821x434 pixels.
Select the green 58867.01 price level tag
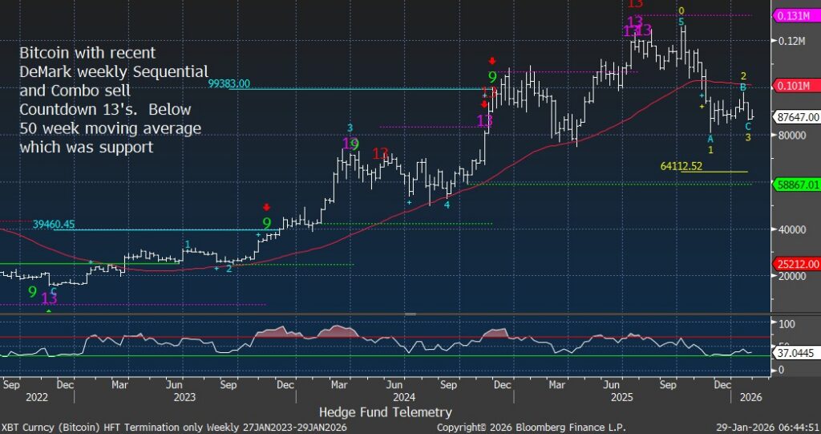tap(797, 184)
